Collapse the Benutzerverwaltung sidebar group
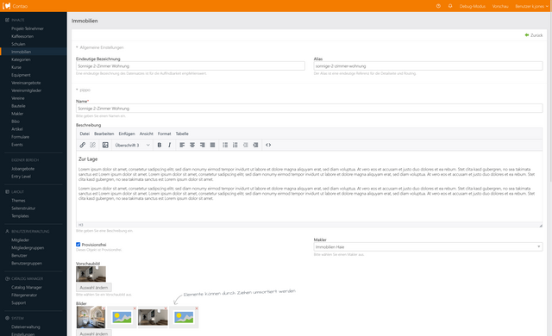 pyautogui.click(x=28, y=231)
